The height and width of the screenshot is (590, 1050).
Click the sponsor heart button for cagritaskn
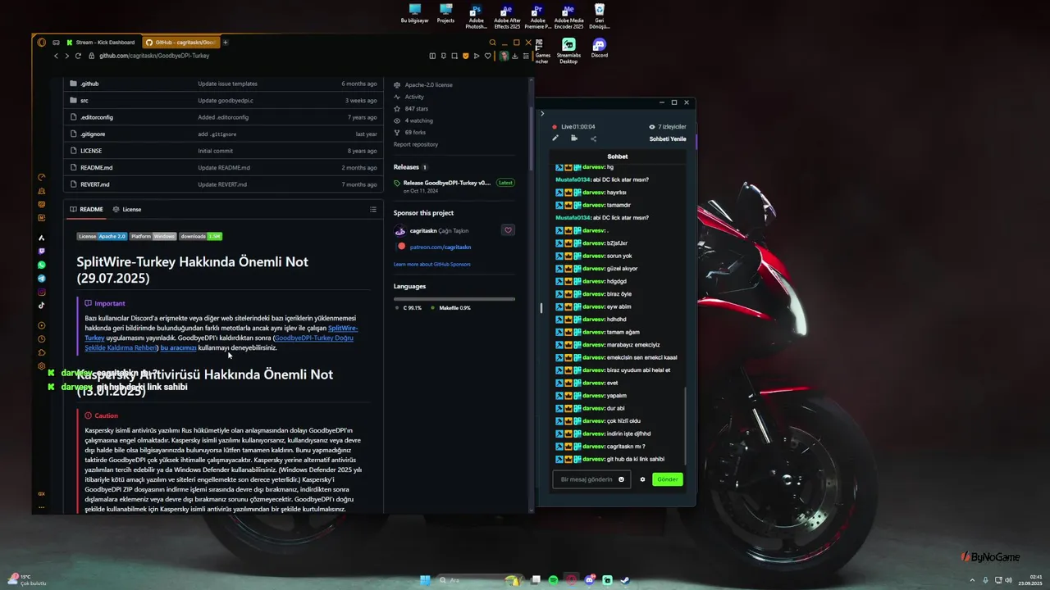508,230
